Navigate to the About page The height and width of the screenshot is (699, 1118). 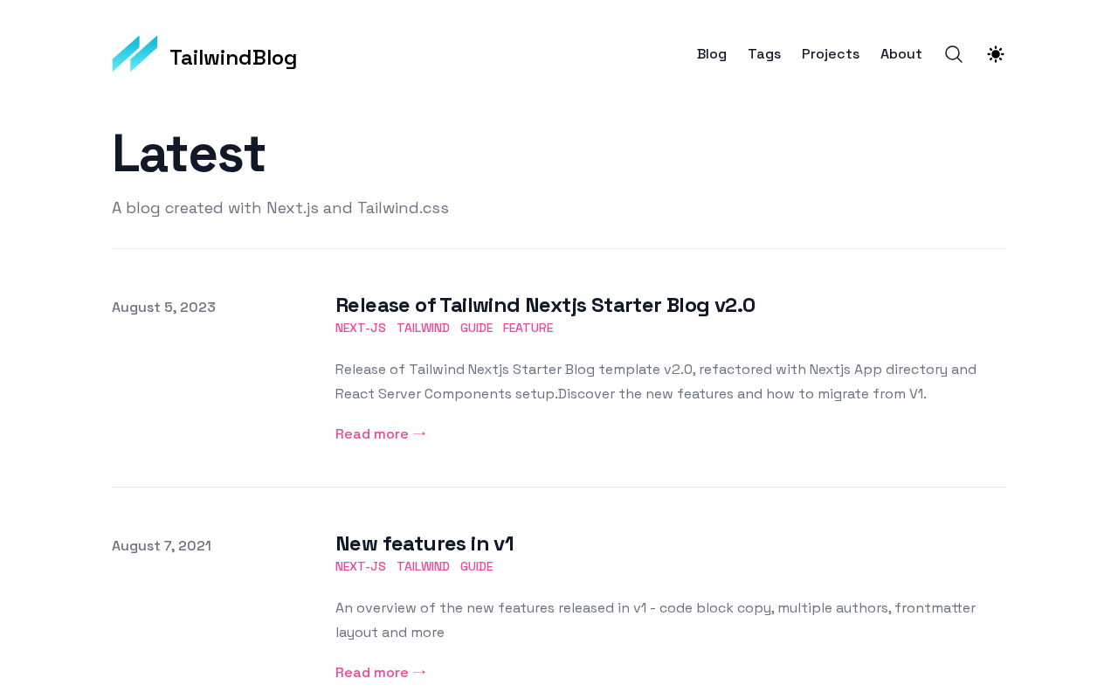(901, 54)
